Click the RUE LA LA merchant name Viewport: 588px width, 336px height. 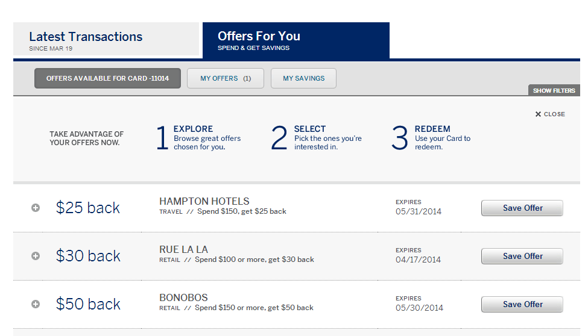pyautogui.click(x=183, y=249)
